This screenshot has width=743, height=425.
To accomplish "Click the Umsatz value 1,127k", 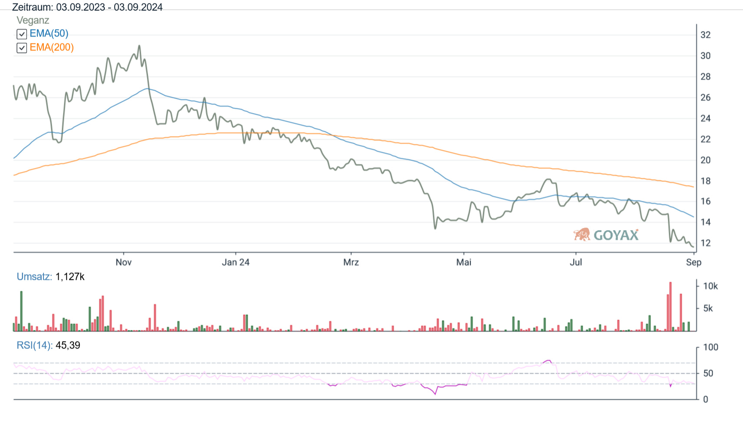I will point(70,277).
